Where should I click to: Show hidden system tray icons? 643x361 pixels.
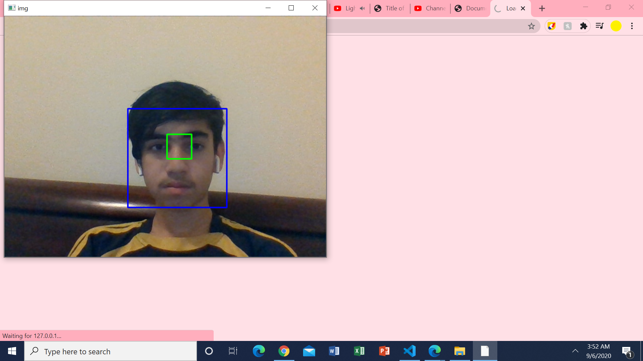575,351
